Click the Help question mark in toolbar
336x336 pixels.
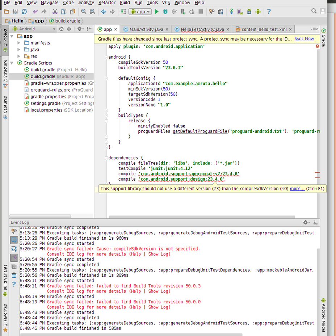coord(269,12)
